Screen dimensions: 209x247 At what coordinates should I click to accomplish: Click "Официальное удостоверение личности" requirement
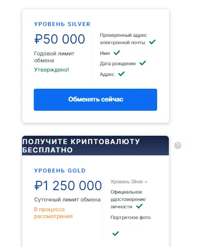[x=128, y=199]
